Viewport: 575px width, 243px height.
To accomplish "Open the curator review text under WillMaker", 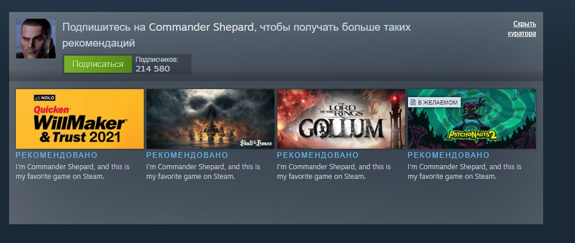I will 73,171.
